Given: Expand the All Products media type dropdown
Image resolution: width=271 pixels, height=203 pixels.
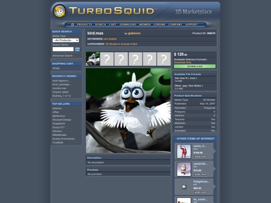Looking at the screenshot, I should 66,40.
